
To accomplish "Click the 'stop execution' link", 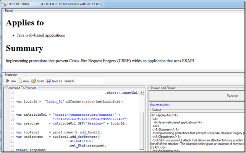I will (159, 105).
